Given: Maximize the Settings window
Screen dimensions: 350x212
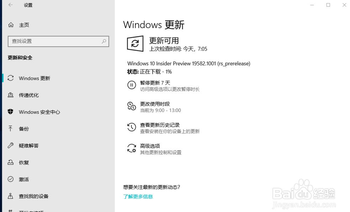Looking at the screenshot, I should 328,5.
